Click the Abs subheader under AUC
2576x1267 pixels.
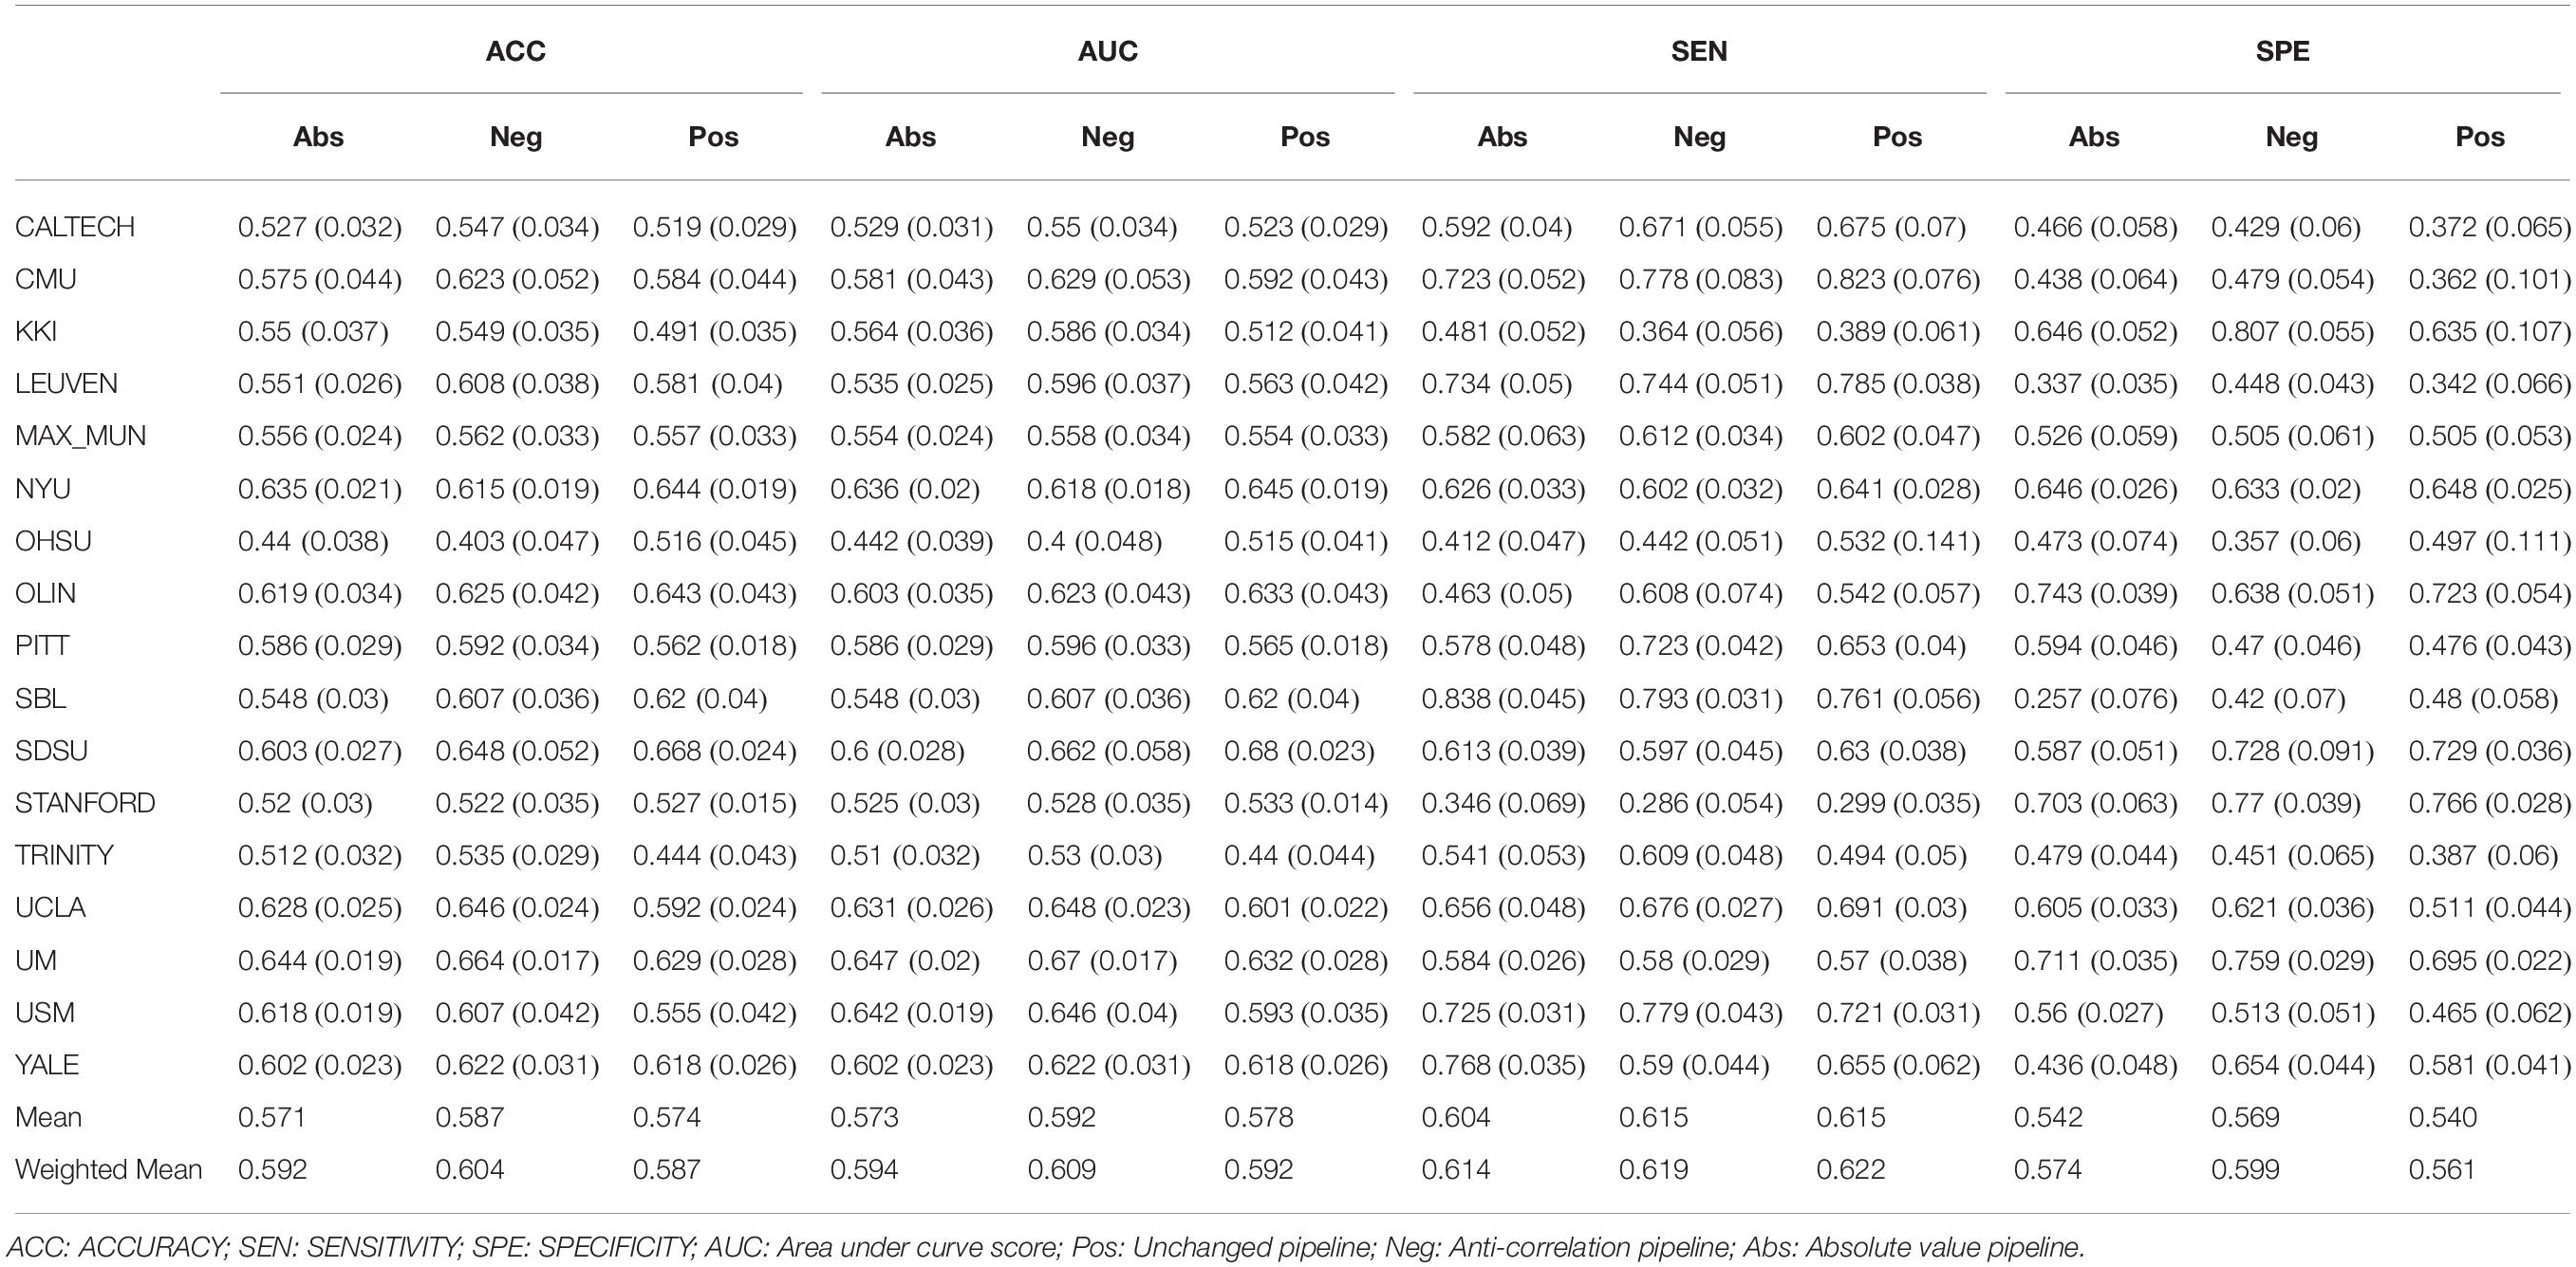910,137
